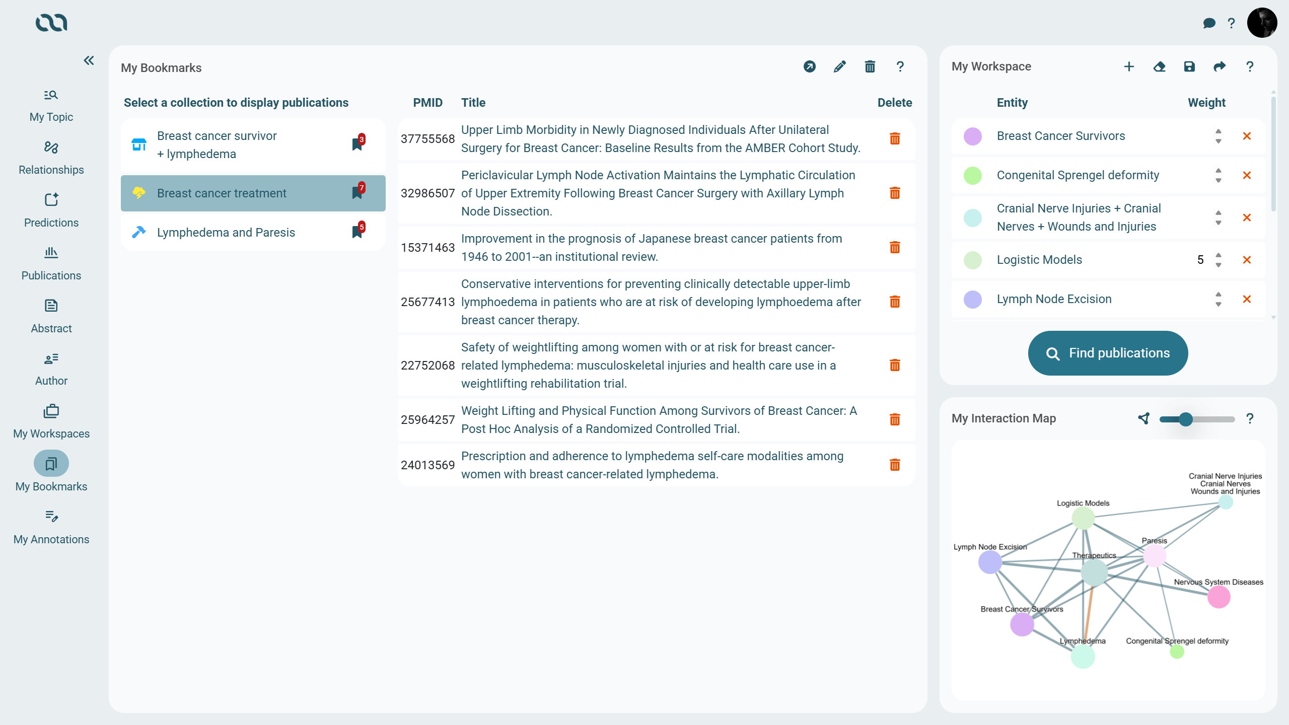Click the Find publications button
This screenshot has height=725, width=1289.
1108,353
